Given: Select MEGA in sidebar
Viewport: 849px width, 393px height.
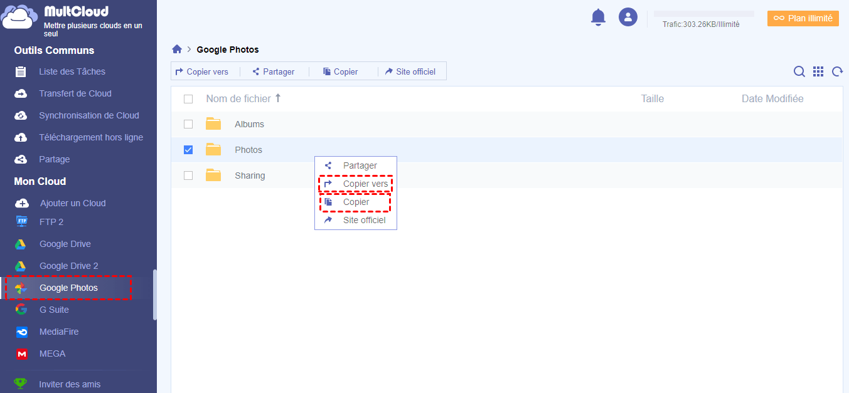Looking at the screenshot, I should [53, 354].
